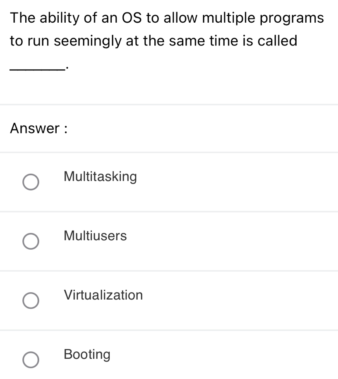Pick the Virtualization radio button
Screen dimensions: 338x379
(x=31, y=300)
